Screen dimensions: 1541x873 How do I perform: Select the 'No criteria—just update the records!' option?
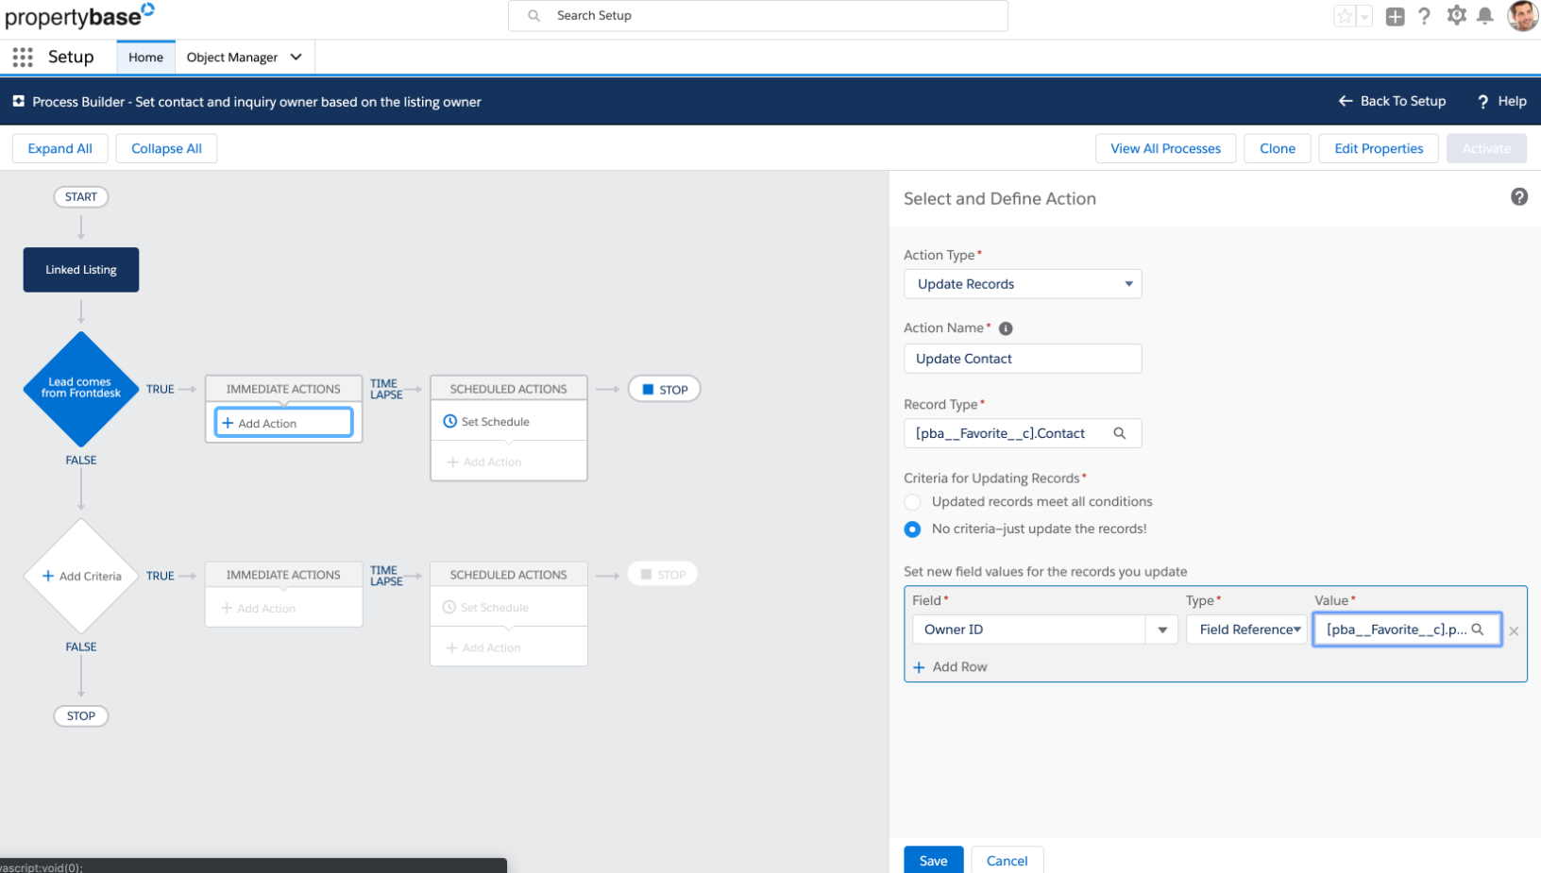point(912,529)
